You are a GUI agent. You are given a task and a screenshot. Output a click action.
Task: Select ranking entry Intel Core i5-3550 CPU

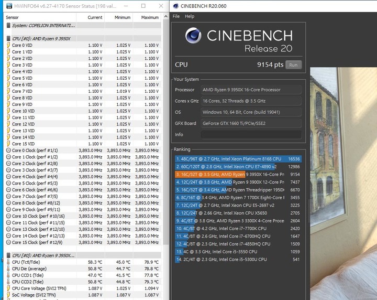[x=238, y=252]
